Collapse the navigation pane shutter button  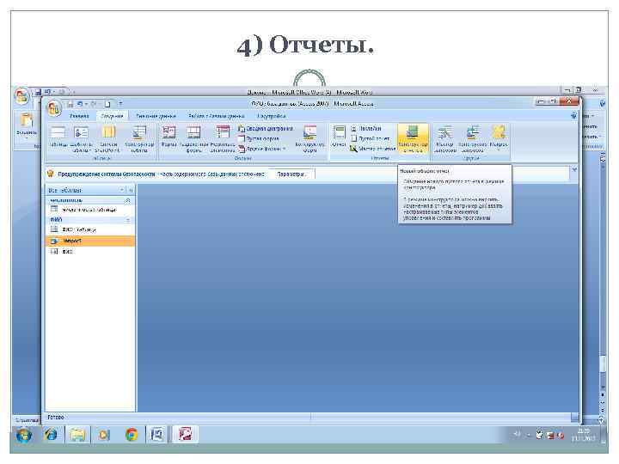click(x=131, y=190)
